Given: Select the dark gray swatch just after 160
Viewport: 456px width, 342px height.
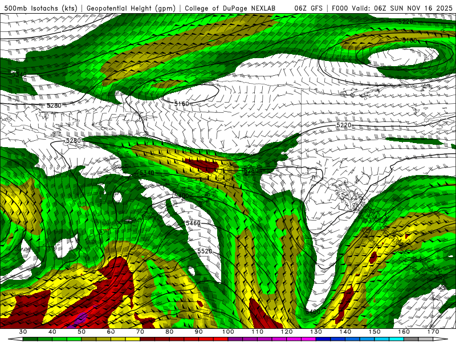Looking at the screenshot, I should tap(411, 339).
